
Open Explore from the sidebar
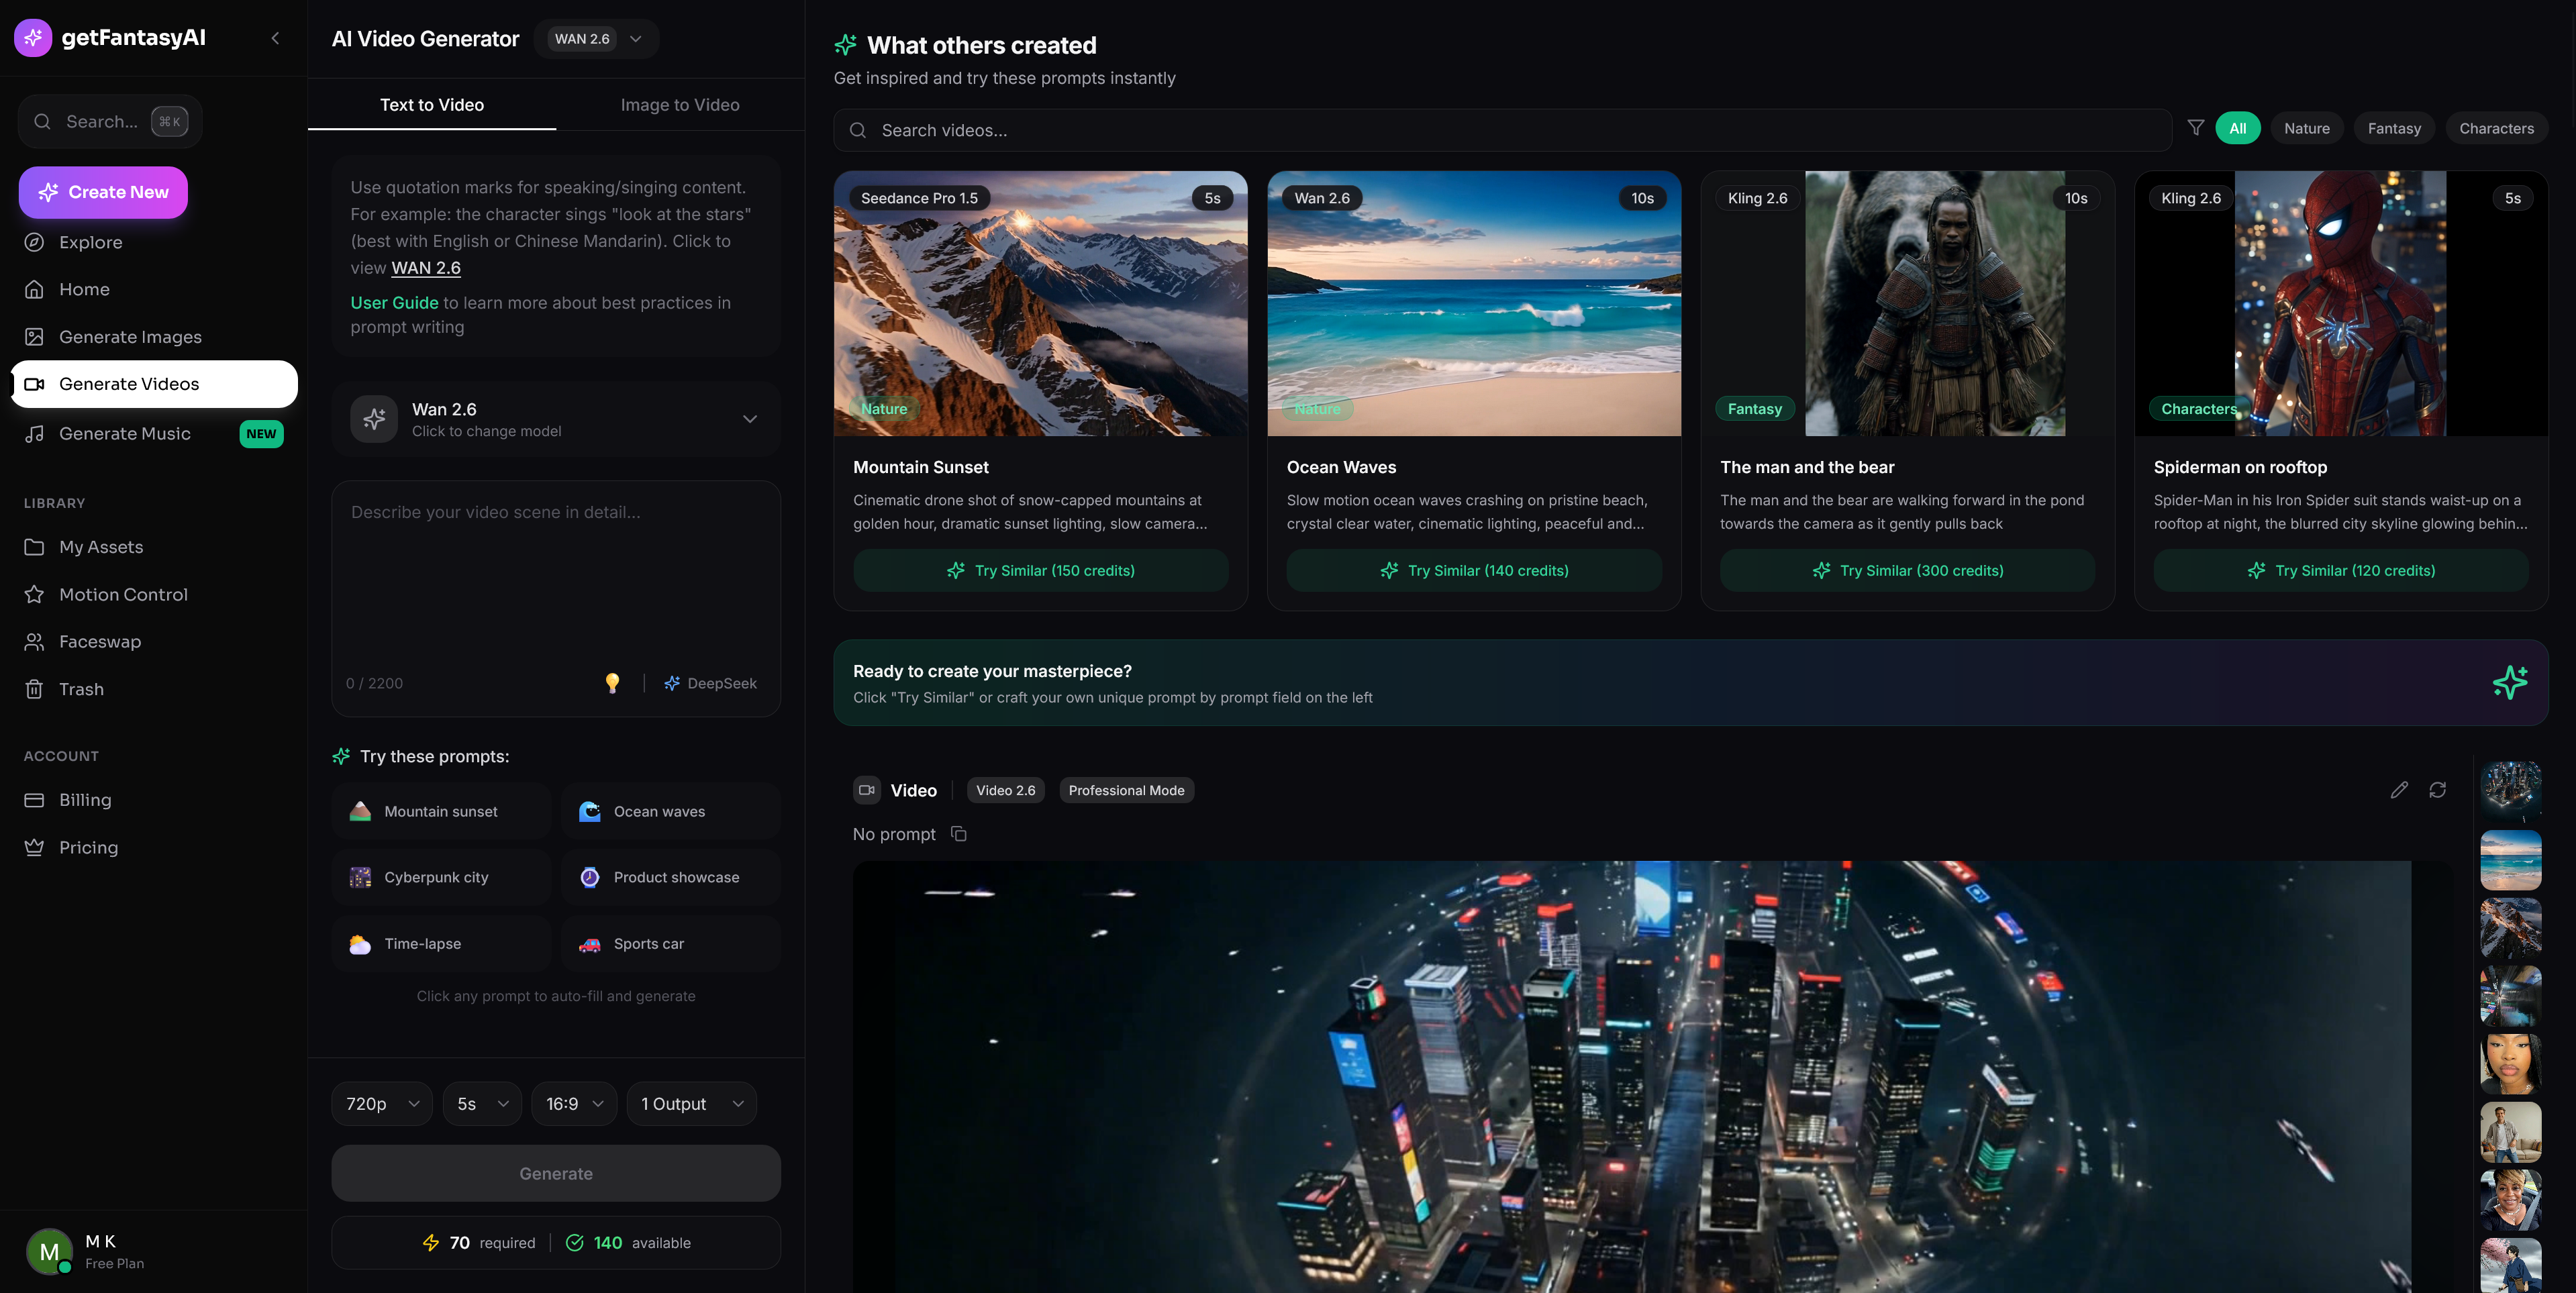[90, 241]
